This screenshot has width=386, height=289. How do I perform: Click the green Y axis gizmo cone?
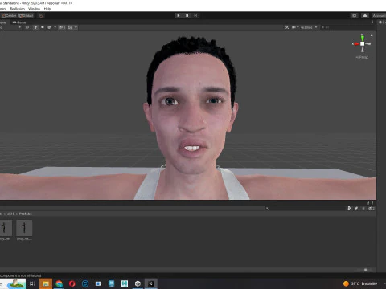[362, 38]
